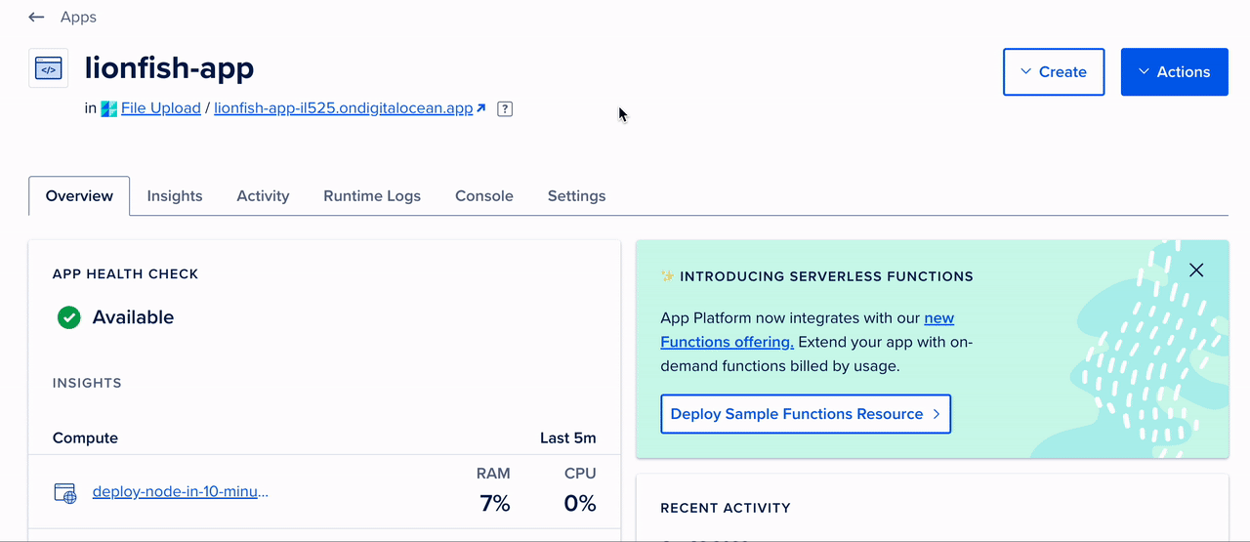The width and height of the screenshot is (1250, 542).
Task: Open the Create dropdown
Action: pos(1054,72)
